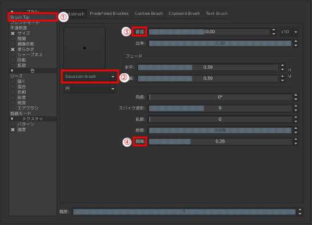This screenshot has height=225, width=312.
Task: Disable the 強度 texture checkbox
Action: click(x=13, y=130)
